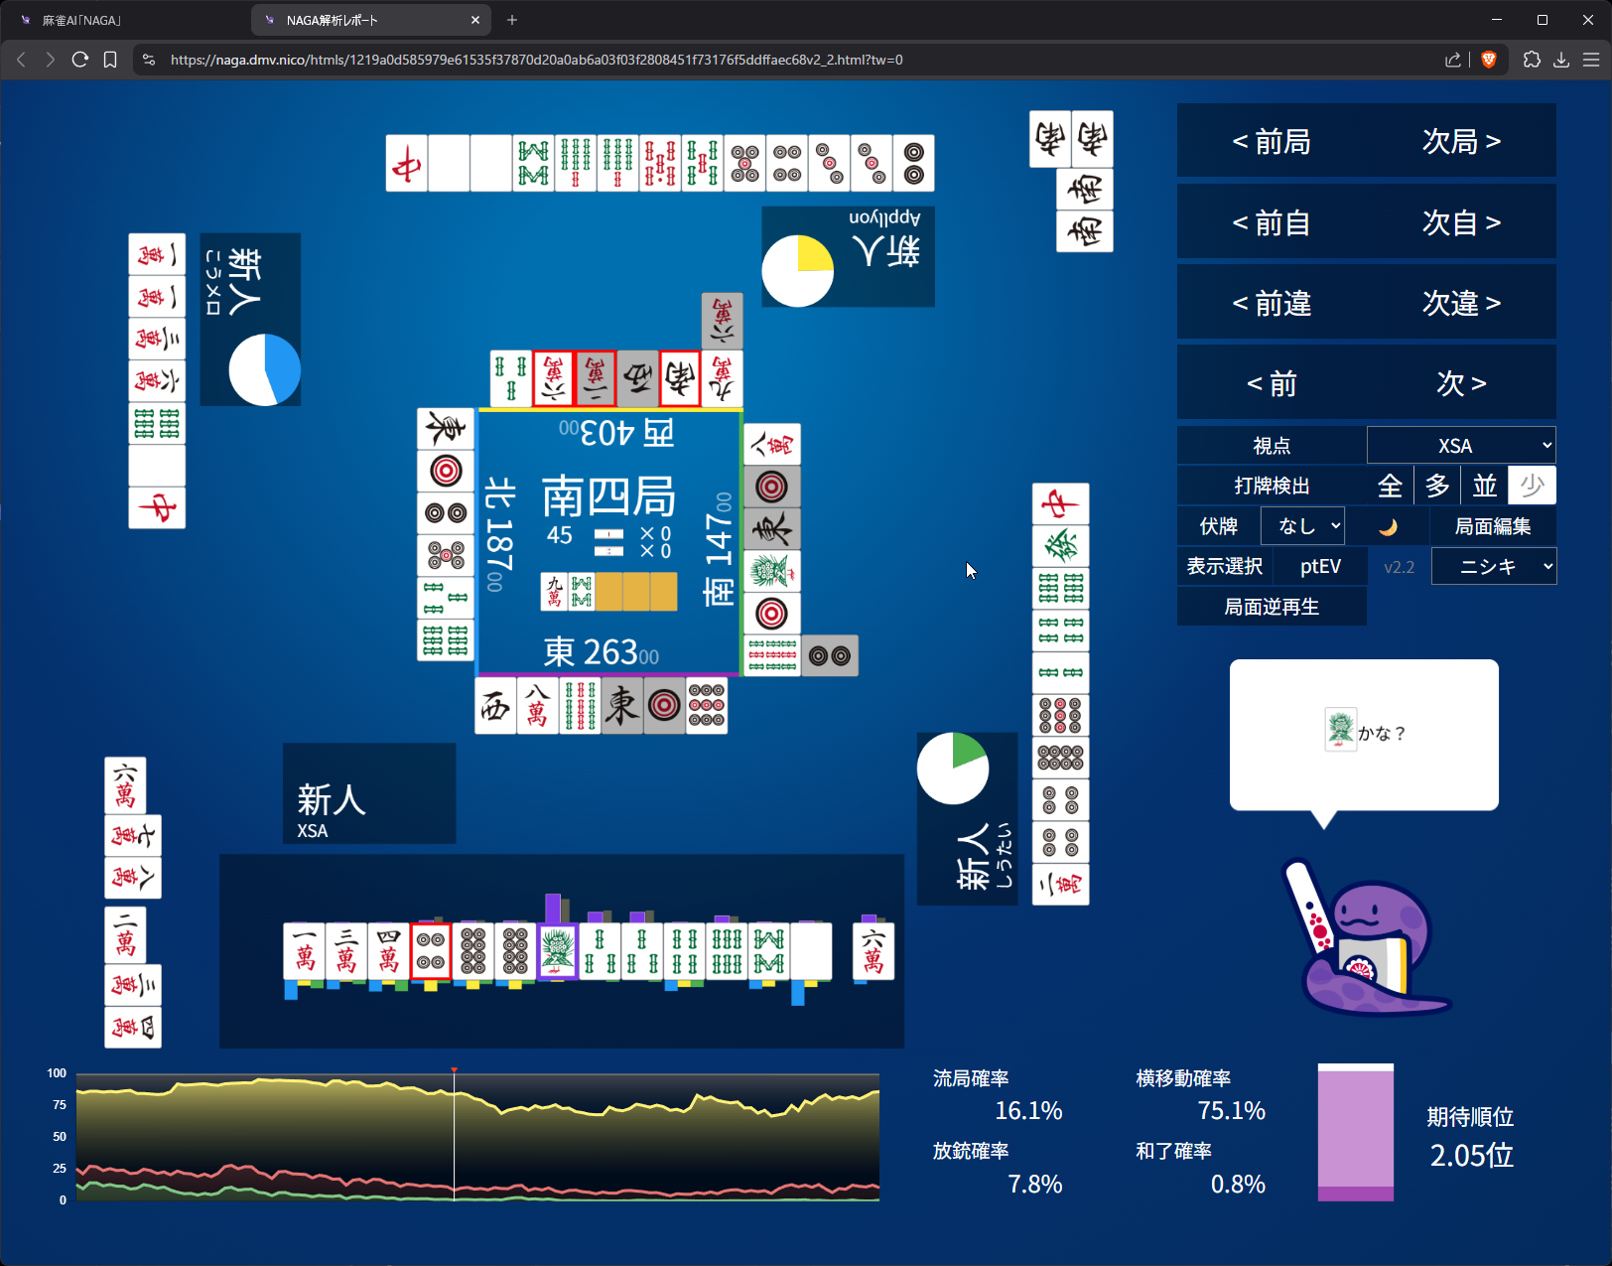
Task: Open the 視点 dropdown showing XSA
Action: pyautogui.click(x=1460, y=446)
